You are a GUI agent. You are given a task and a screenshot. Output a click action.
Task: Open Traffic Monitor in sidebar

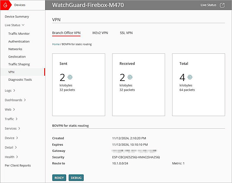tap(19, 34)
